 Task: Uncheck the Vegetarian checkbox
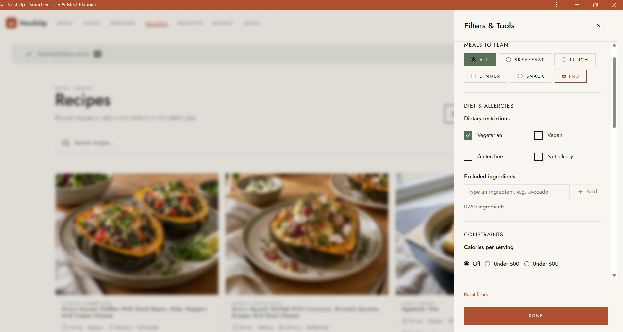(x=468, y=135)
